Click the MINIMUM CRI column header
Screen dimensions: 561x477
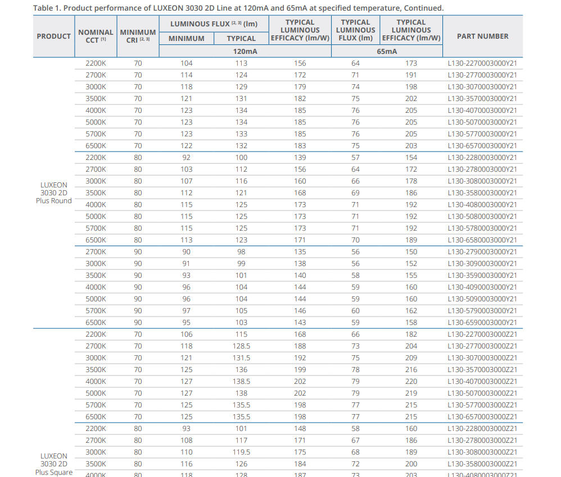(x=138, y=36)
